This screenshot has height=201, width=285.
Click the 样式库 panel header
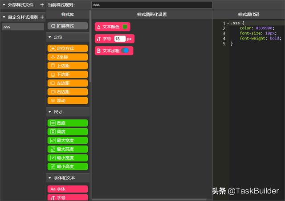pyautogui.click(x=68, y=15)
